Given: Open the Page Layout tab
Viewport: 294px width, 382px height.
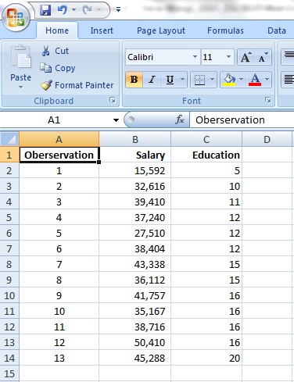Looking at the screenshot, I should pyautogui.click(x=161, y=30).
